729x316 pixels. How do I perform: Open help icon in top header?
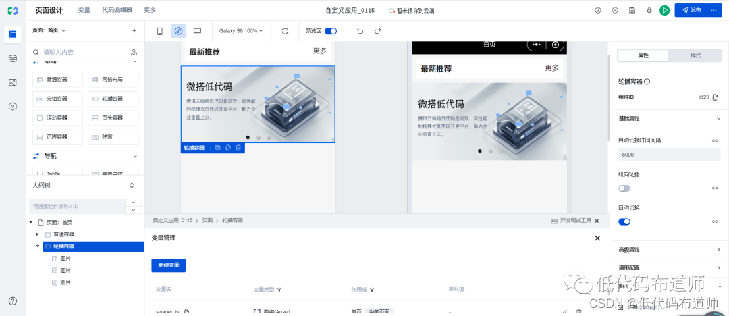pyautogui.click(x=598, y=10)
